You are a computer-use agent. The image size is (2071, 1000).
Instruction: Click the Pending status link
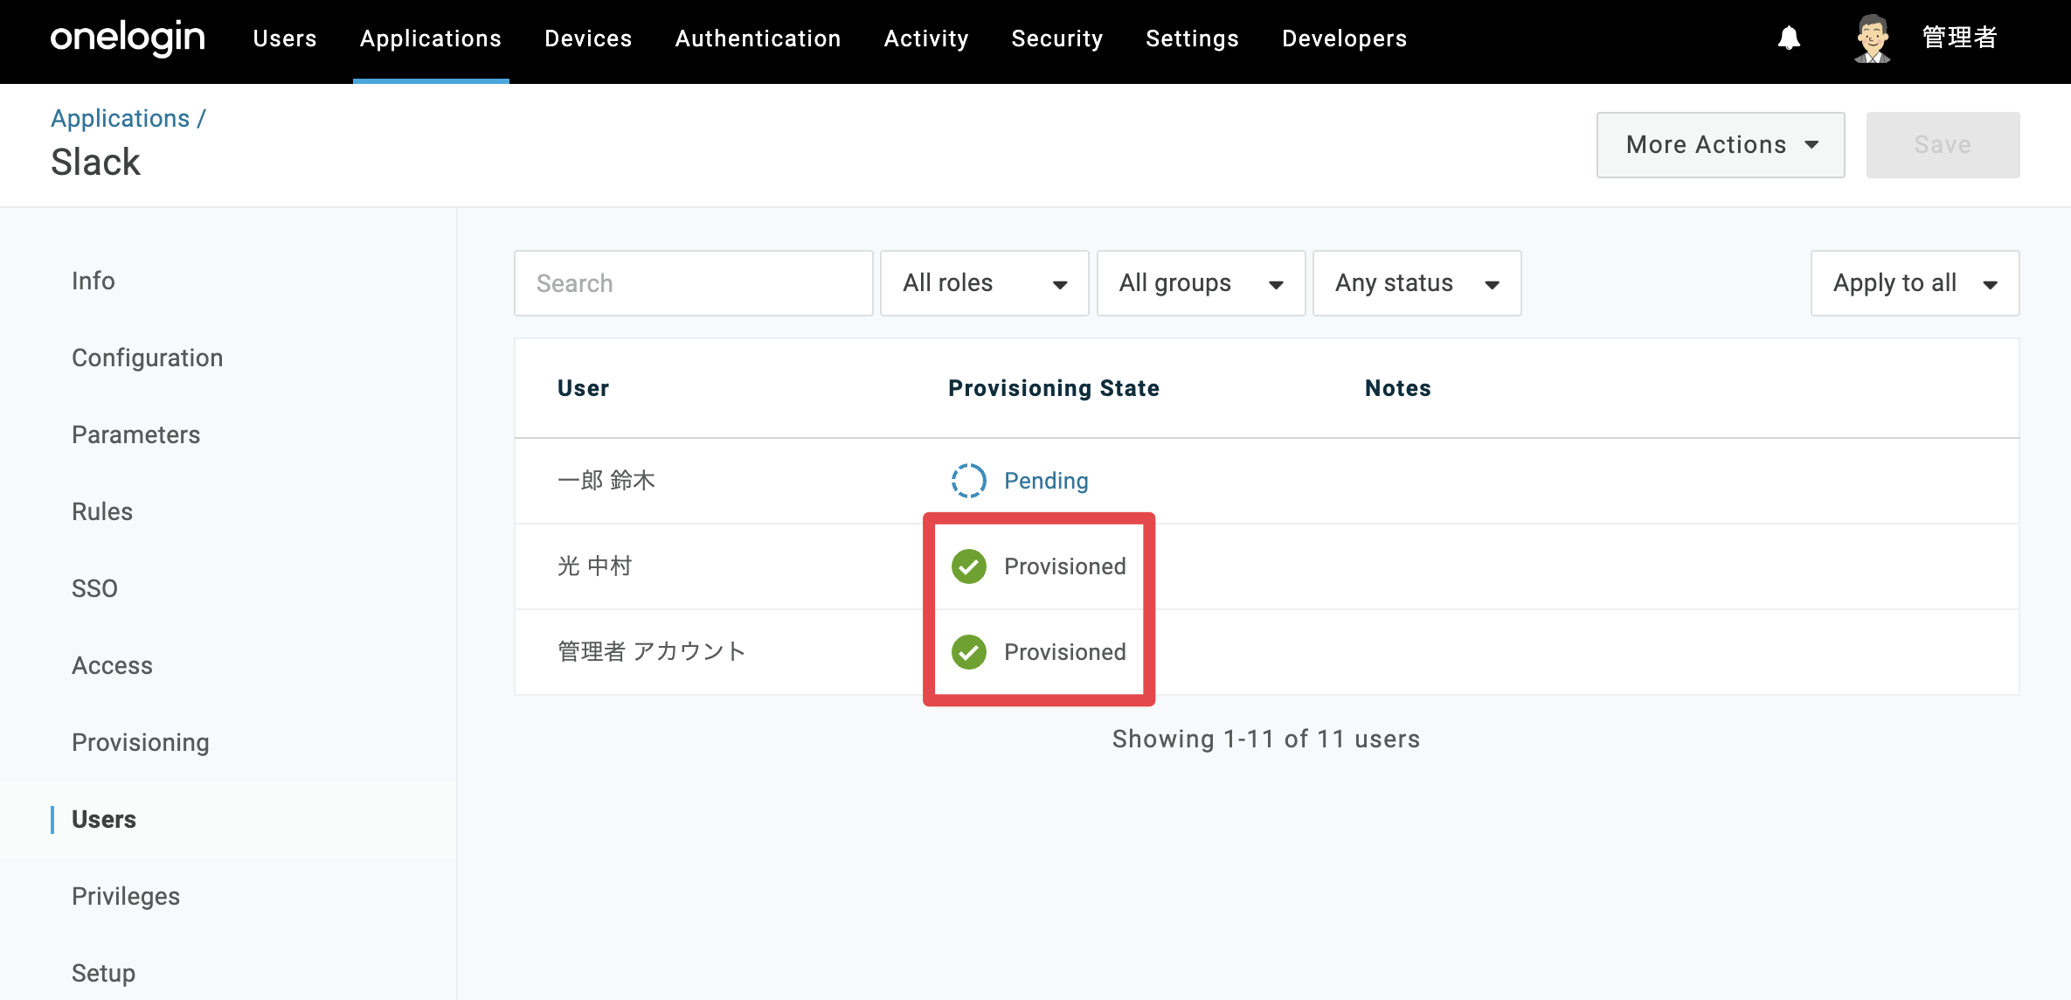(x=1046, y=481)
